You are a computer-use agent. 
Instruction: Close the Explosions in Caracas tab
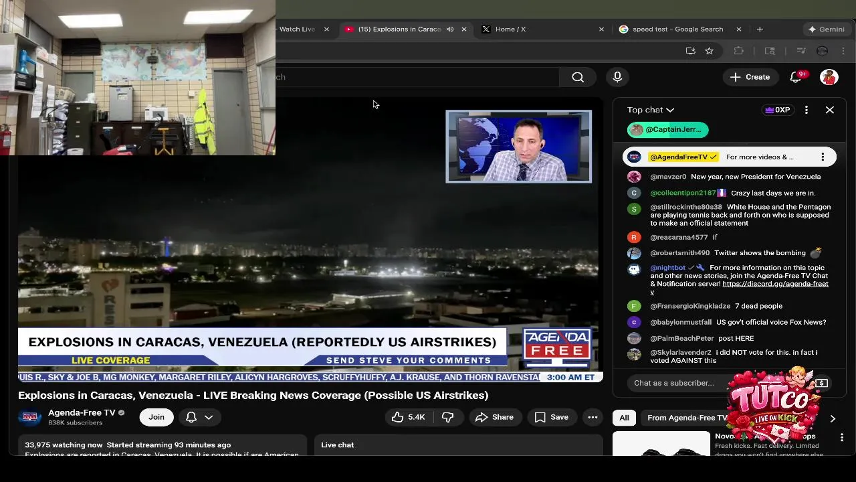[464, 29]
